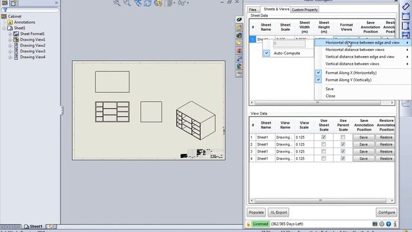
Task: Expand the Sheet Format1 tree node
Action: 10,34
